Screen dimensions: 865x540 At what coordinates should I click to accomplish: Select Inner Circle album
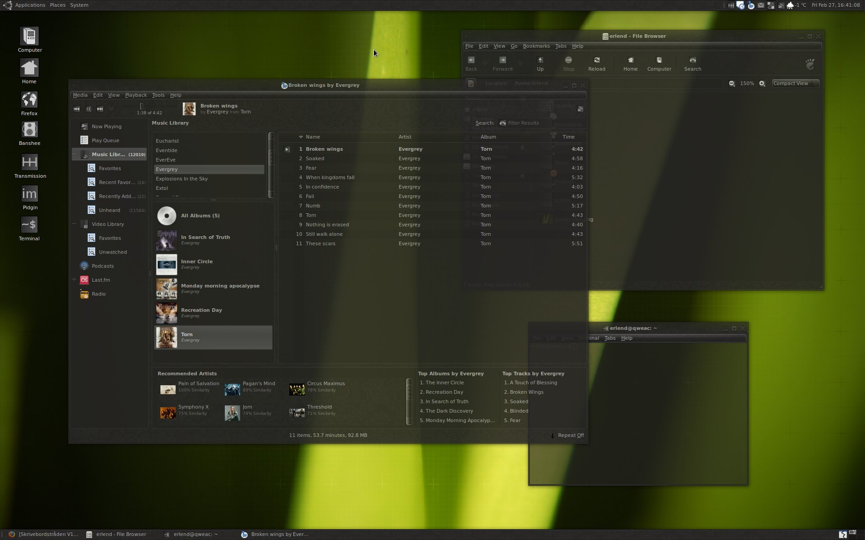[213, 265]
